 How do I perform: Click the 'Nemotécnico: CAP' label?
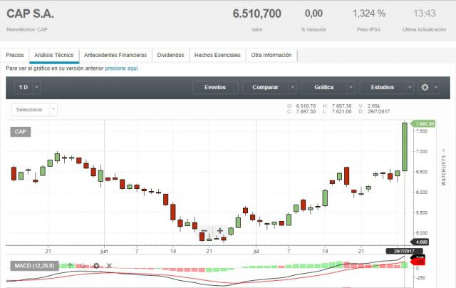[x=27, y=29]
